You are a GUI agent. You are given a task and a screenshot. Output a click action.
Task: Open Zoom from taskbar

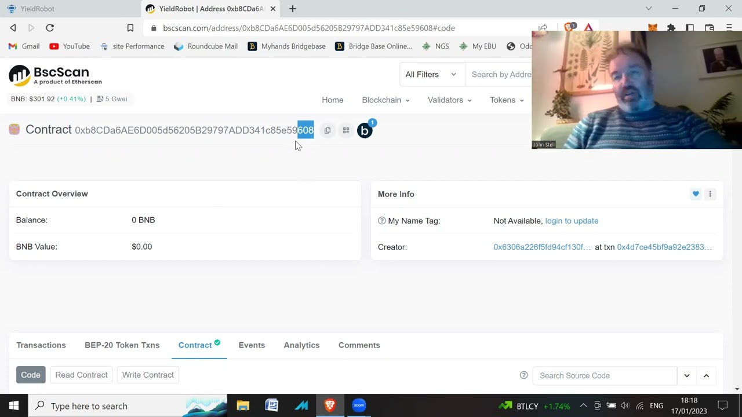point(359,406)
